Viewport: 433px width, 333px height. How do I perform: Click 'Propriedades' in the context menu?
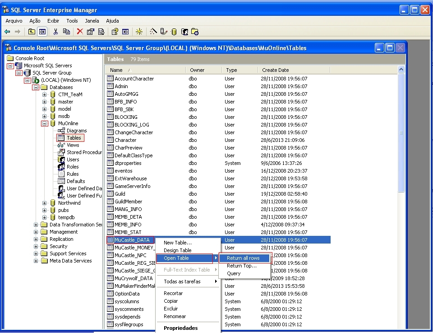(180, 328)
